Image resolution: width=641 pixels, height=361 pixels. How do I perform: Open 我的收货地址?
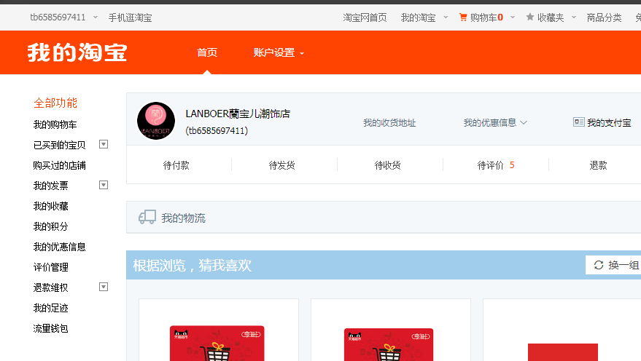(x=389, y=123)
